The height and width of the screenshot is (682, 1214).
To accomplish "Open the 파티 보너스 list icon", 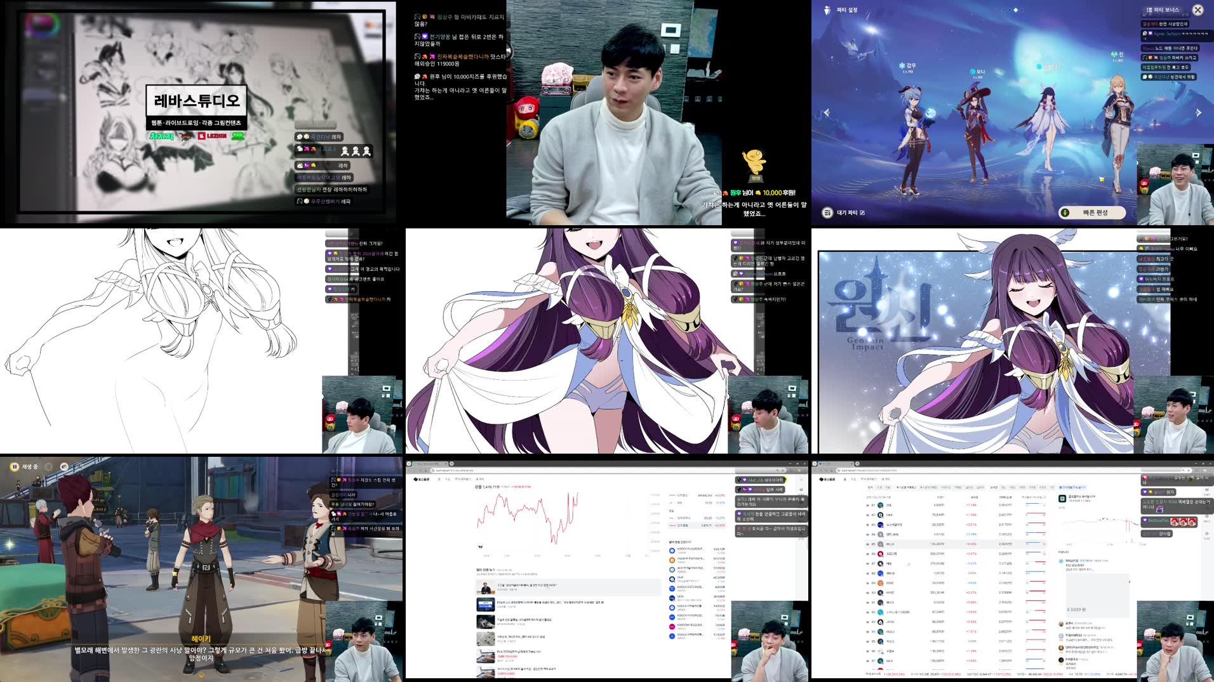I will 1149,10.
